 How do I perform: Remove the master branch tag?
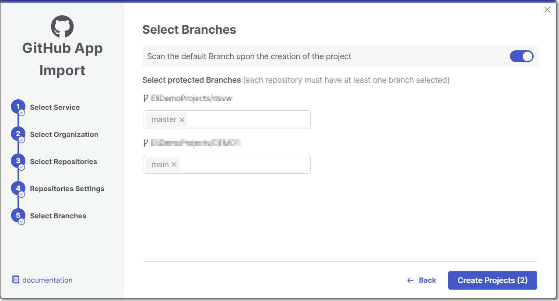(182, 120)
